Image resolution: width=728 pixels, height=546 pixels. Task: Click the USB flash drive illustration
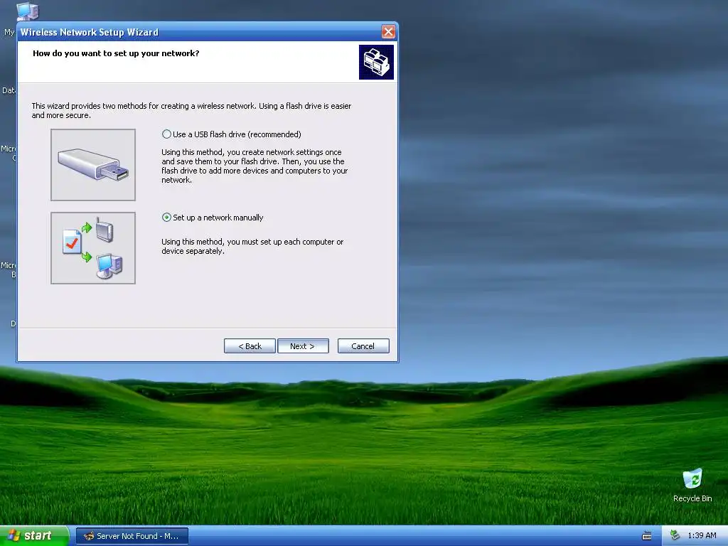click(x=93, y=165)
